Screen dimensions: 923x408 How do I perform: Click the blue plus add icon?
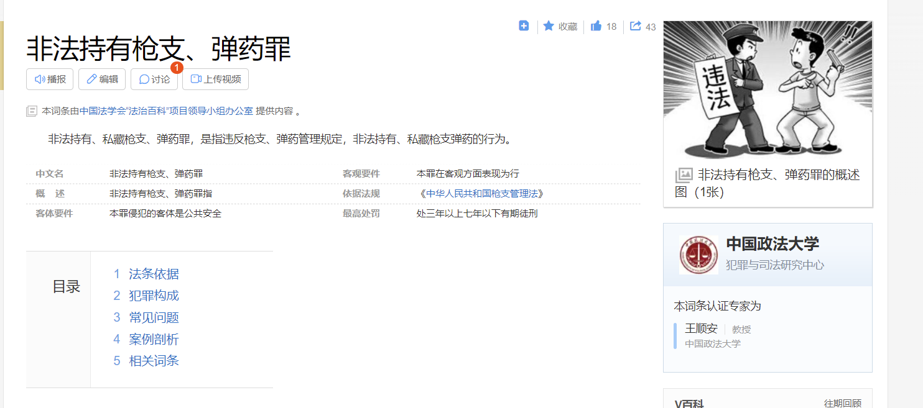(x=524, y=26)
